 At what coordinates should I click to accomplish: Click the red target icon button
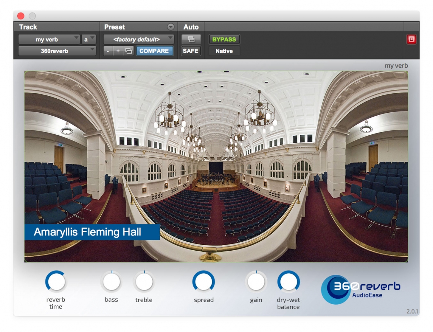pyautogui.click(x=412, y=40)
